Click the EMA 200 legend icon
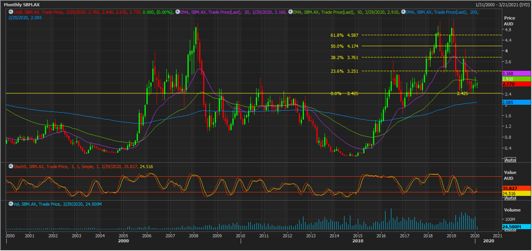Image resolution: width=532 pixels, height=251 pixels. click(x=403, y=12)
